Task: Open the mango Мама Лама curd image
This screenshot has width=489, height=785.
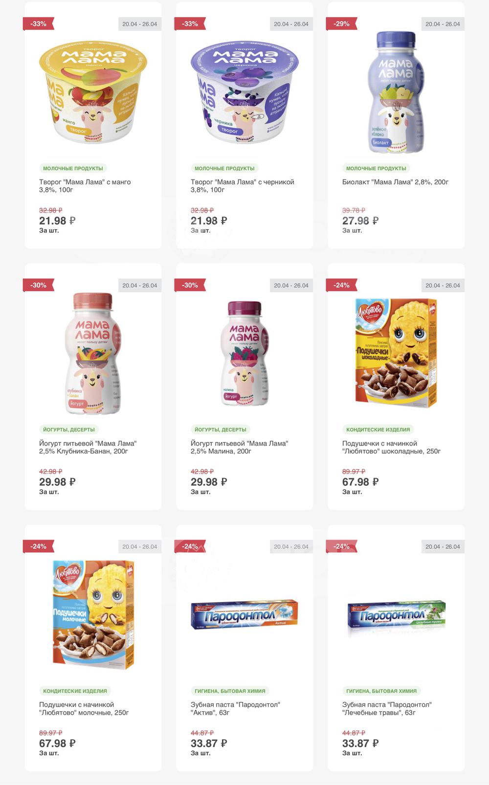Action: [93, 91]
